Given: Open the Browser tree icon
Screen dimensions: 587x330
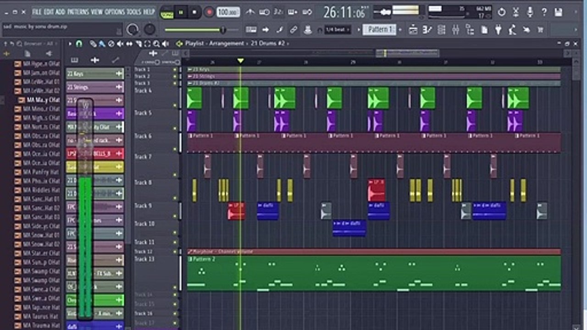Looking at the screenshot, I should (x=470, y=30).
